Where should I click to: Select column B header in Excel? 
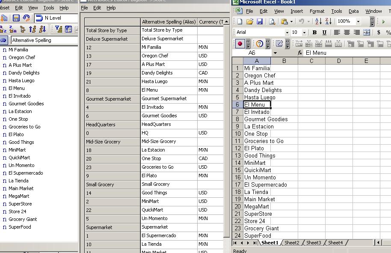coord(284,61)
